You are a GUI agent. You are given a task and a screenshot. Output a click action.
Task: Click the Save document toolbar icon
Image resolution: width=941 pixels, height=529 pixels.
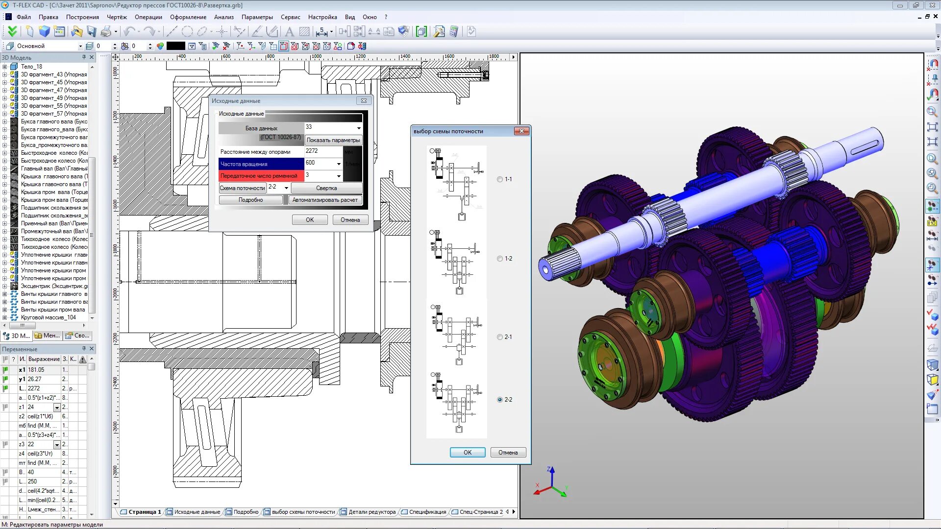[92, 32]
